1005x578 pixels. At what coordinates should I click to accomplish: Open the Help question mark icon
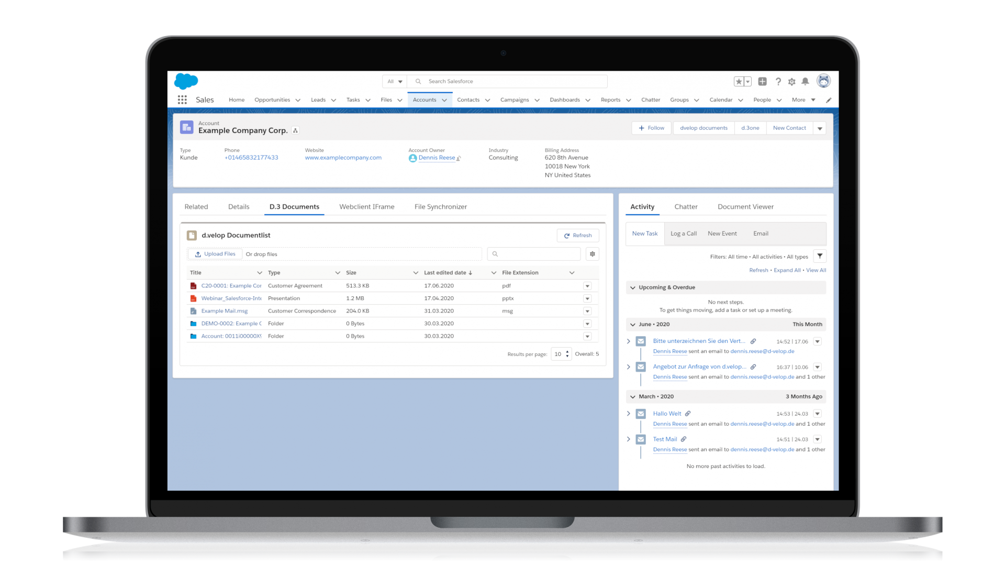coord(778,82)
